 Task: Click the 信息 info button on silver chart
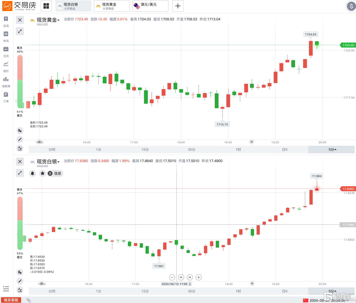tap(55, 173)
